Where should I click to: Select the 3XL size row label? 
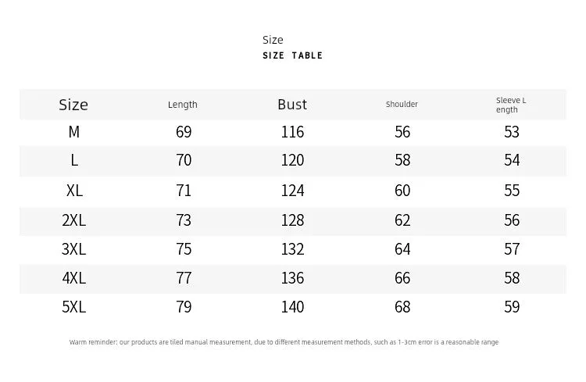[74, 249]
